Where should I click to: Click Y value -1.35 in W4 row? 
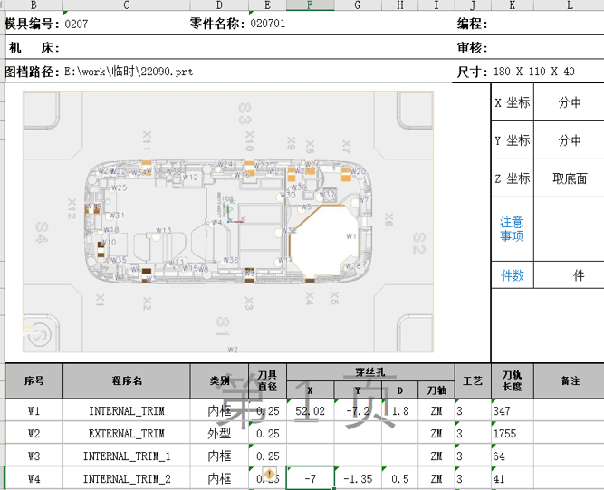tap(358, 479)
